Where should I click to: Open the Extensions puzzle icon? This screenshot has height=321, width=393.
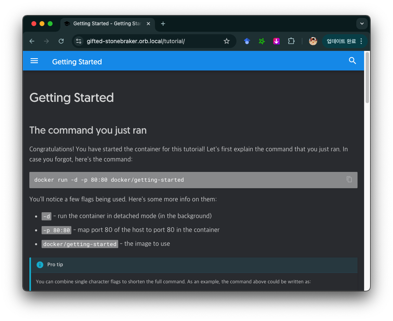tap(291, 41)
